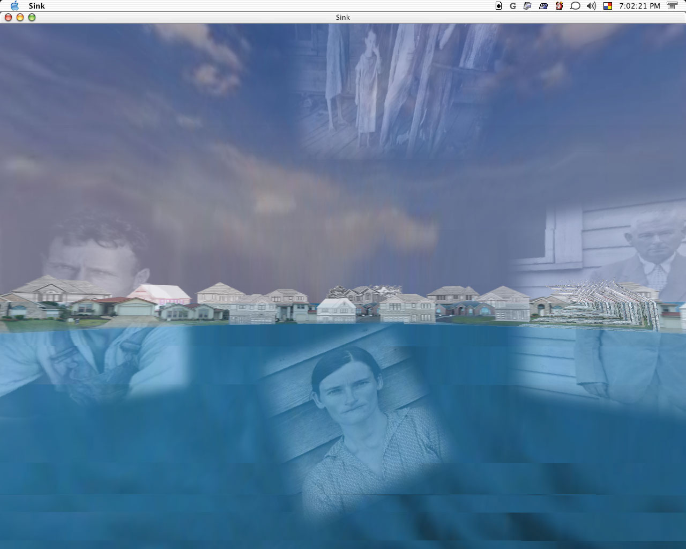Click the black dot document menu bar icon
The image size is (686, 549).
click(498, 6)
